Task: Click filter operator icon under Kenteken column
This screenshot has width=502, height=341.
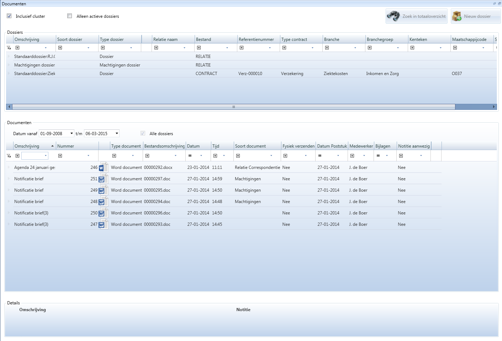Action: click(x=412, y=48)
